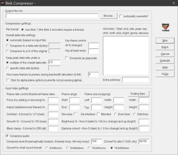Click the Smooth % value field
178x155 pixels.
(53, 121)
